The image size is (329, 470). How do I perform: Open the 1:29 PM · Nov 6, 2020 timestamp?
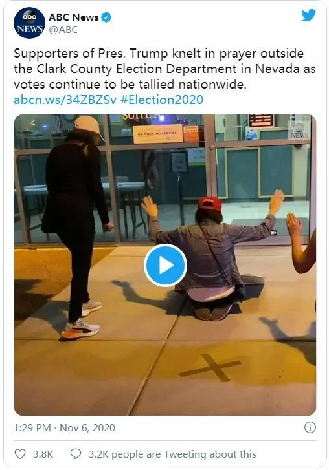(x=64, y=427)
